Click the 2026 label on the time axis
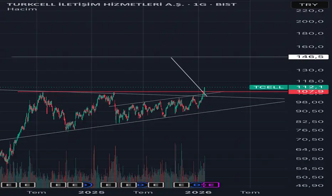The image size is (332, 196). coord(198,192)
